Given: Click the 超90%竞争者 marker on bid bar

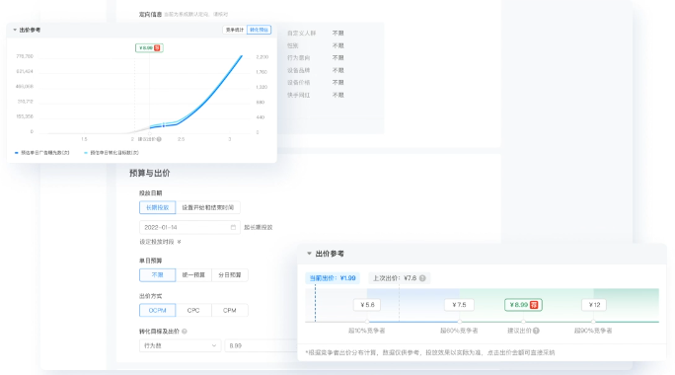Looking at the screenshot, I should 593,322.
